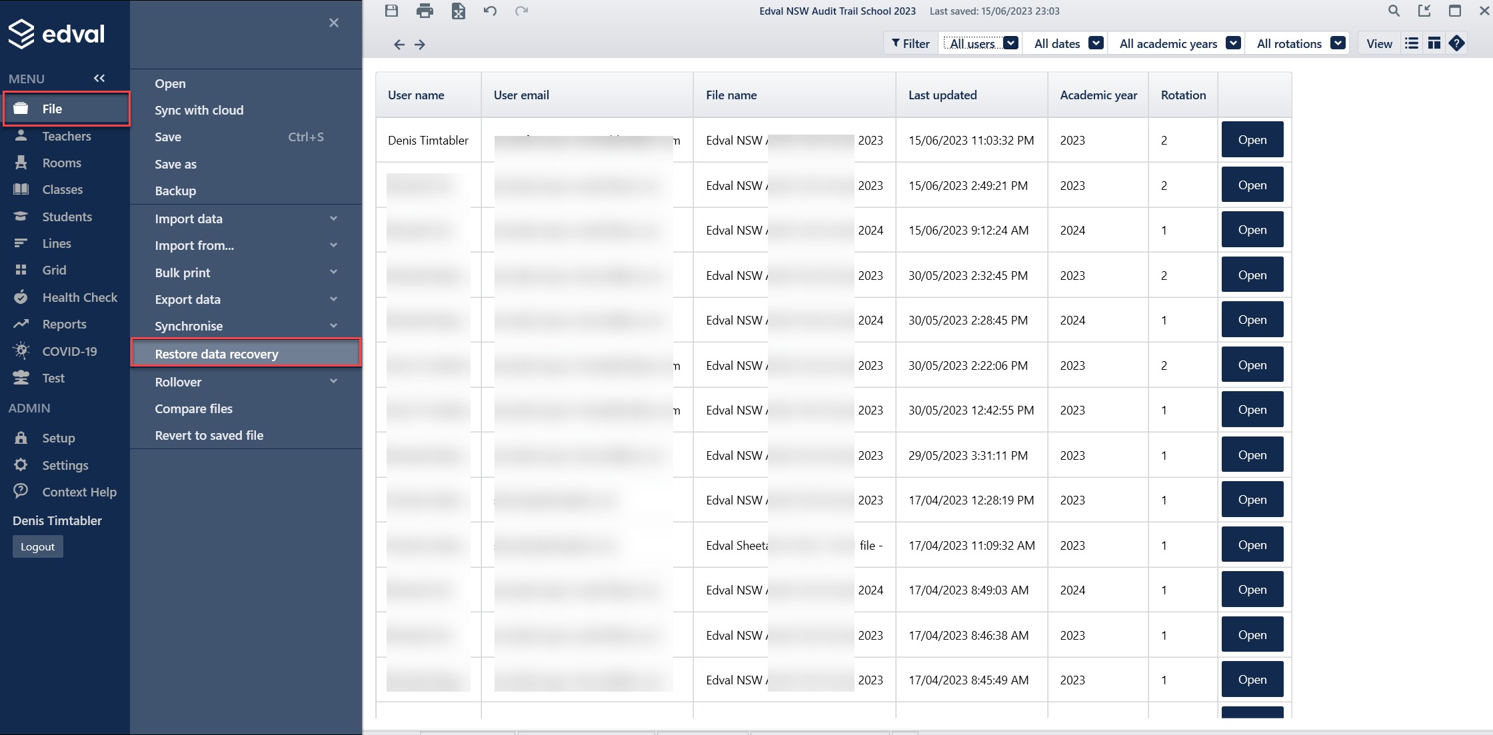The width and height of the screenshot is (1493, 735).
Task: Click the Filter label
Action: point(910,43)
